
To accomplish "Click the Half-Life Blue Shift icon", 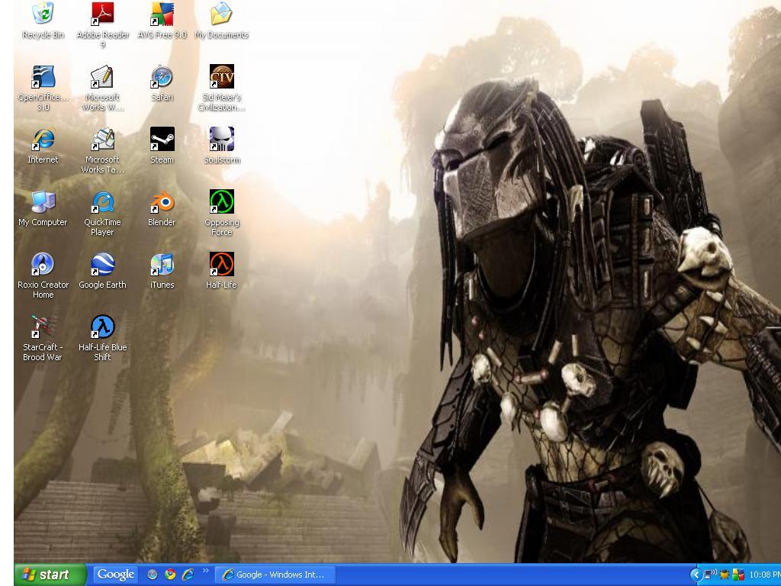I will (x=102, y=327).
